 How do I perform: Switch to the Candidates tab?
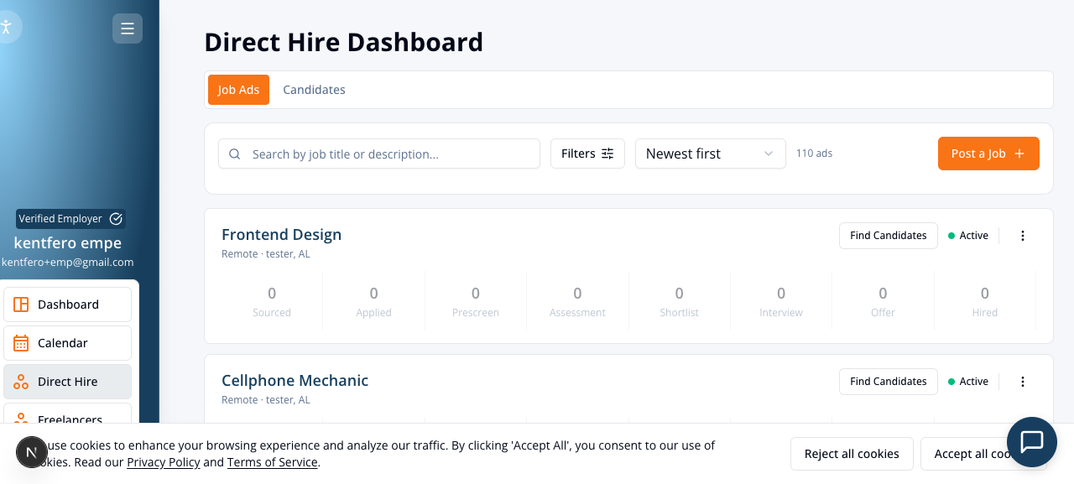314,90
